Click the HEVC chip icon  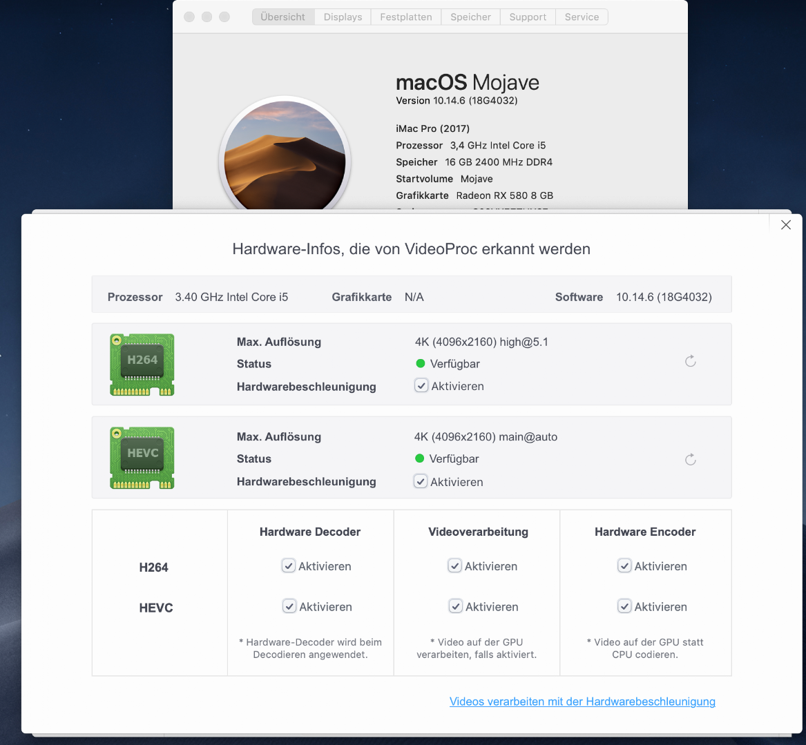142,457
